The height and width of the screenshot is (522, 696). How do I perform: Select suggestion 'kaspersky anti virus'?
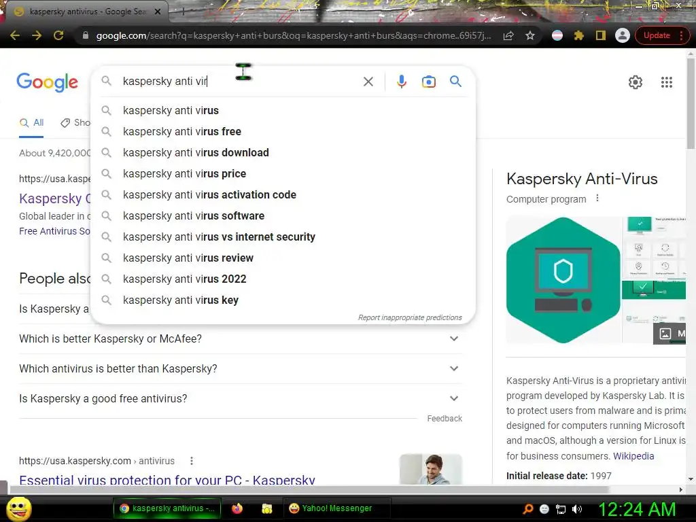283,110
